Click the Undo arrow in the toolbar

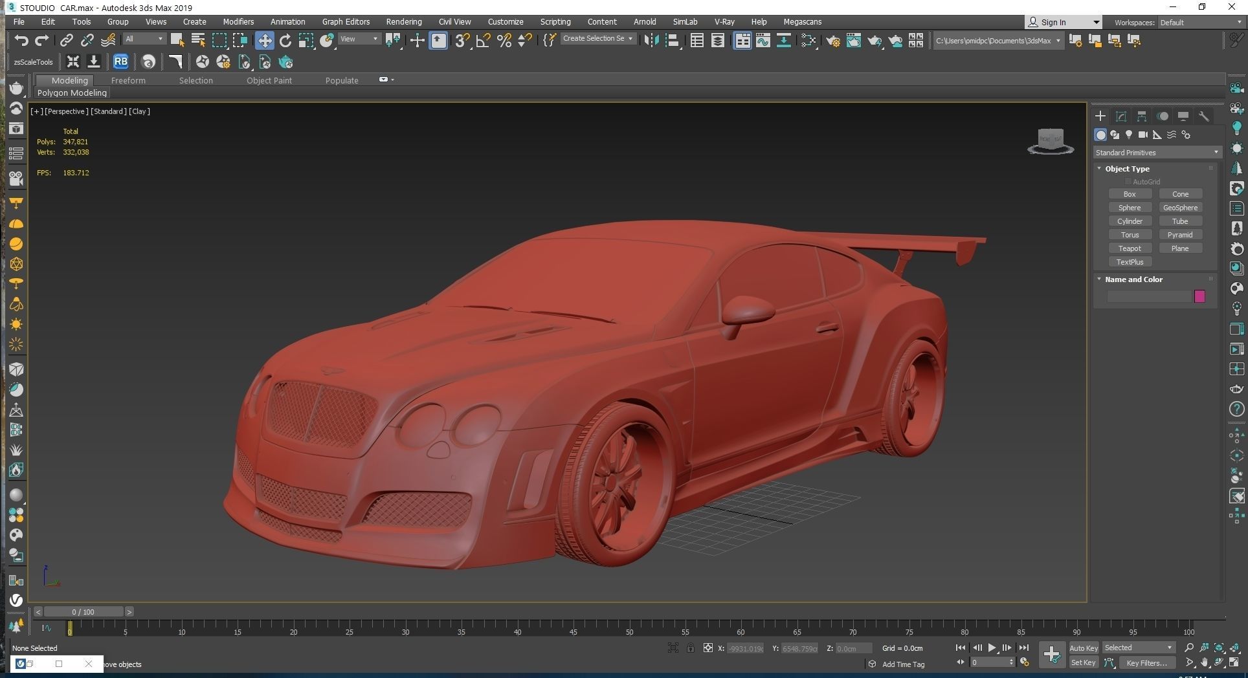[x=21, y=41]
